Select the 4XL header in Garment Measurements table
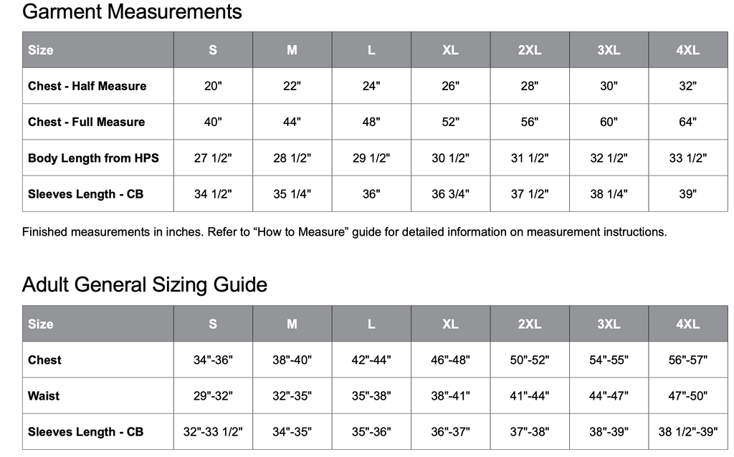Image resolution: width=734 pixels, height=457 pixels. click(687, 50)
